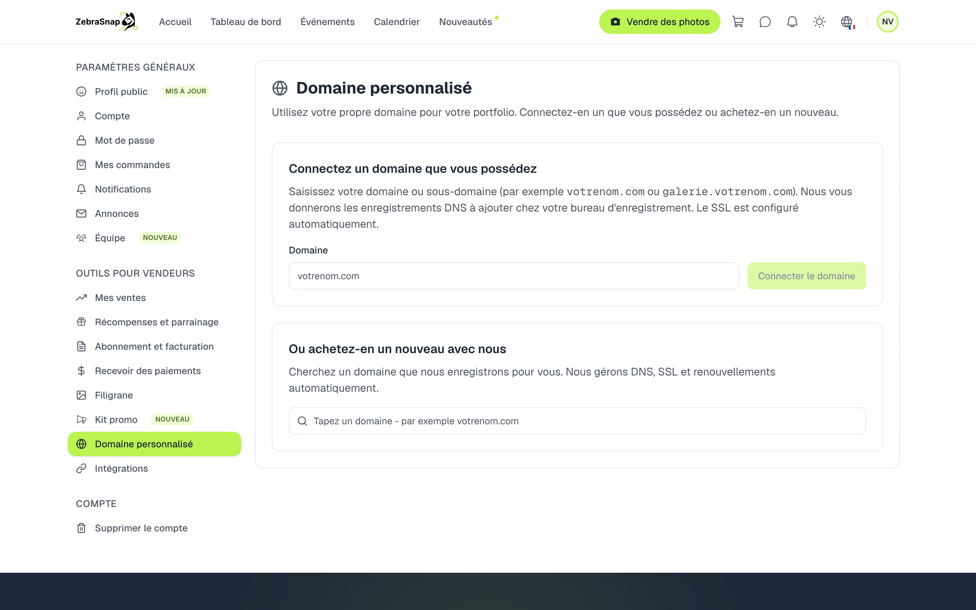Click Vendre des photos button
Viewport: 976px width, 610px height.
coord(659,22)
